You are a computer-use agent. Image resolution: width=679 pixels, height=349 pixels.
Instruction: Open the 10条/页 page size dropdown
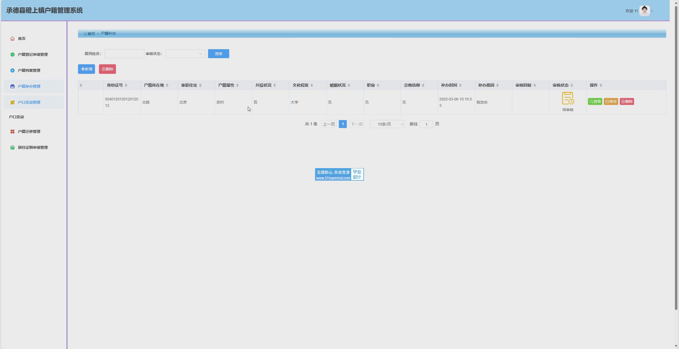(387, 124)
